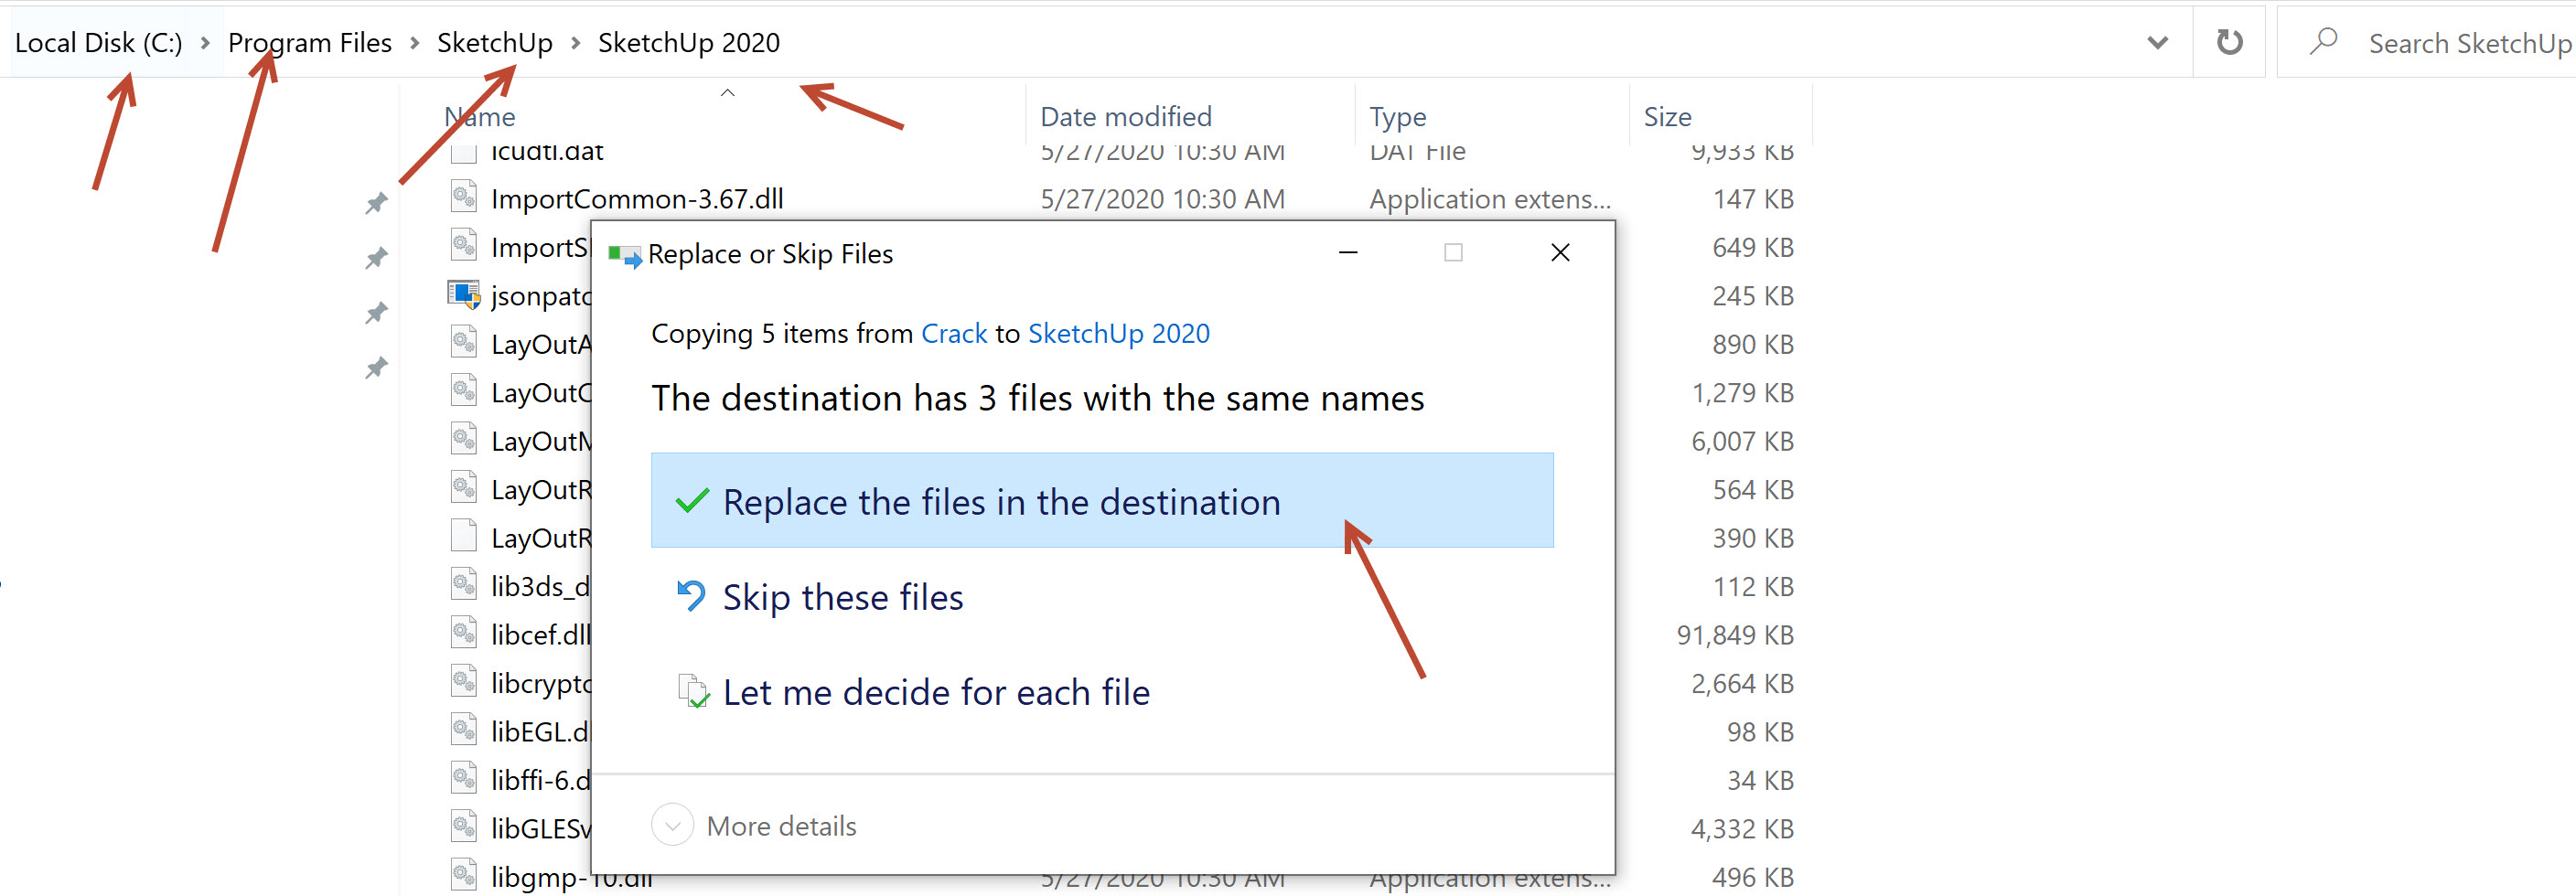
Task: Click the first pin icon in sidebar
Action: [376, 203]
